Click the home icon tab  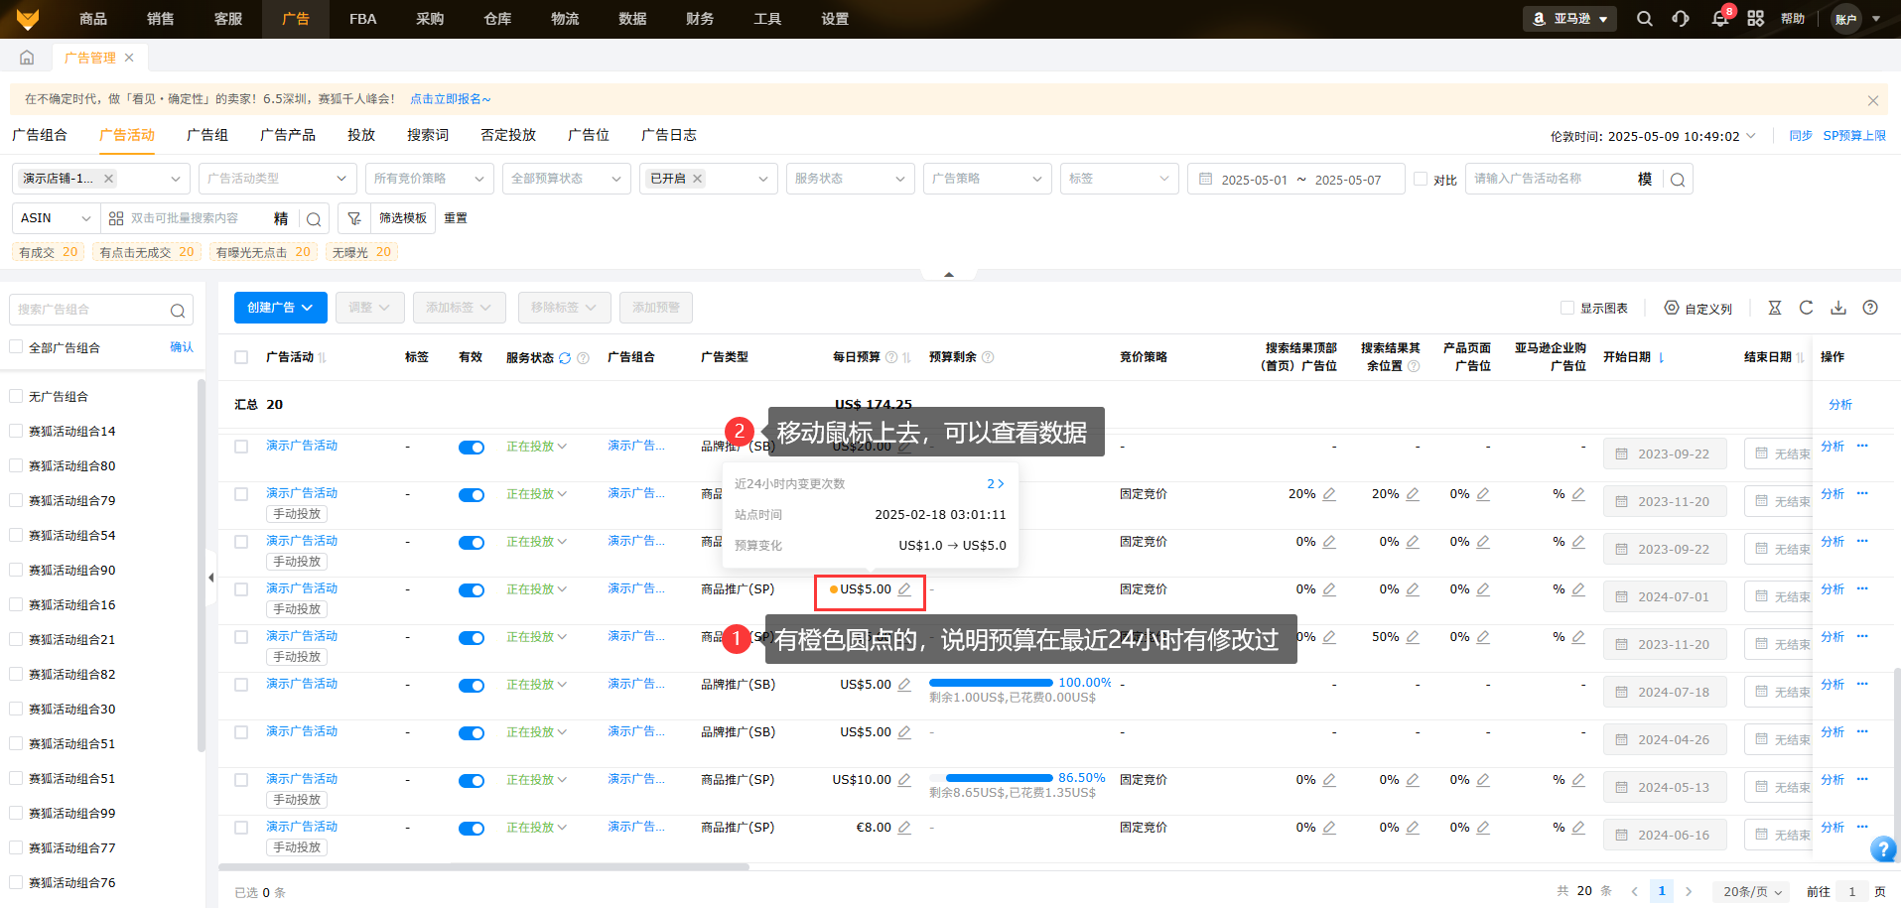[x=27, y=58]
